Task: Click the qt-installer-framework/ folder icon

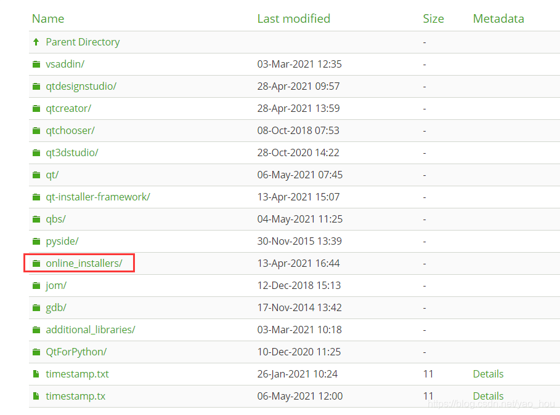Action: tap(36, 197)
